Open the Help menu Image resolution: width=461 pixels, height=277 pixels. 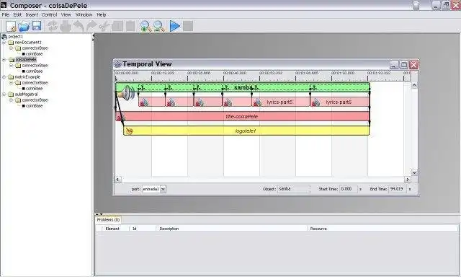pos(102,14)
